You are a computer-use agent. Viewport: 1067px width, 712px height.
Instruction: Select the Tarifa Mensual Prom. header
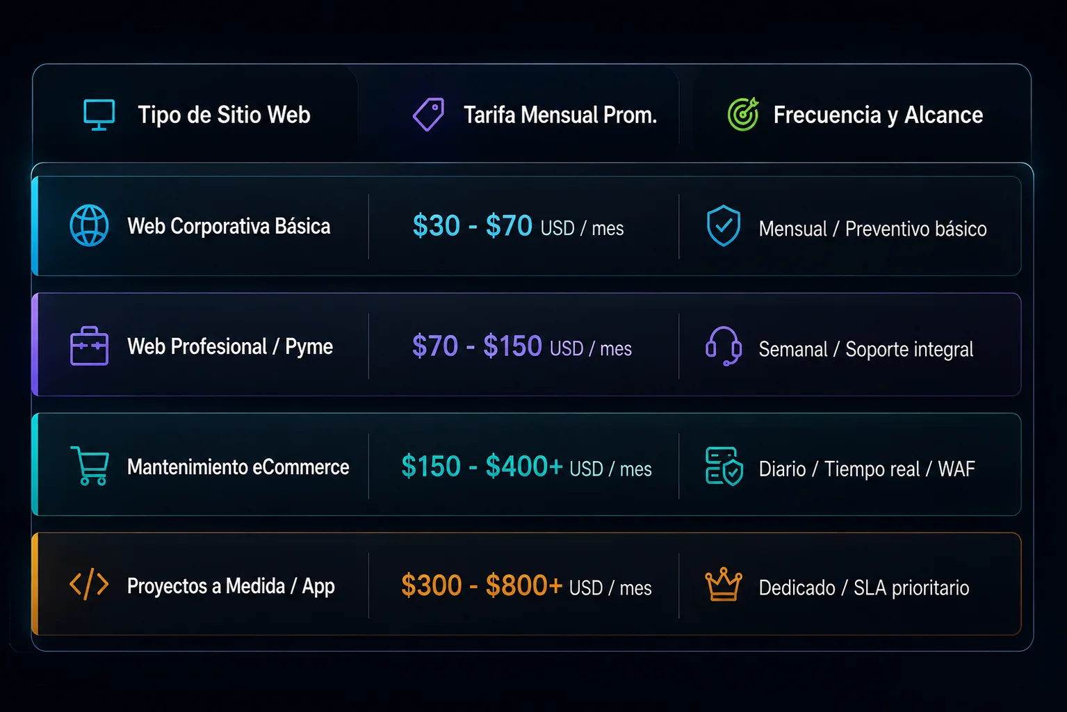(x=560, y=115)
